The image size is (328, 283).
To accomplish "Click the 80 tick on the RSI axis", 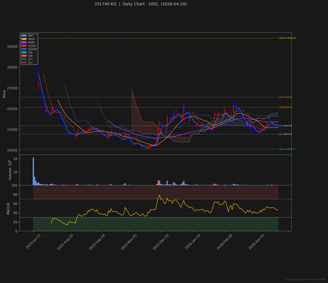I will [15, 194].
